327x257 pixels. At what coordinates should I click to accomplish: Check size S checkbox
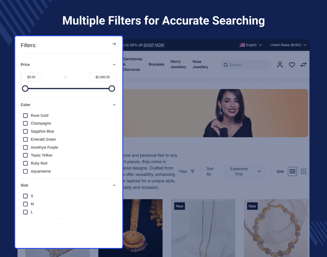pyautogui.click(x=25, y=196)
